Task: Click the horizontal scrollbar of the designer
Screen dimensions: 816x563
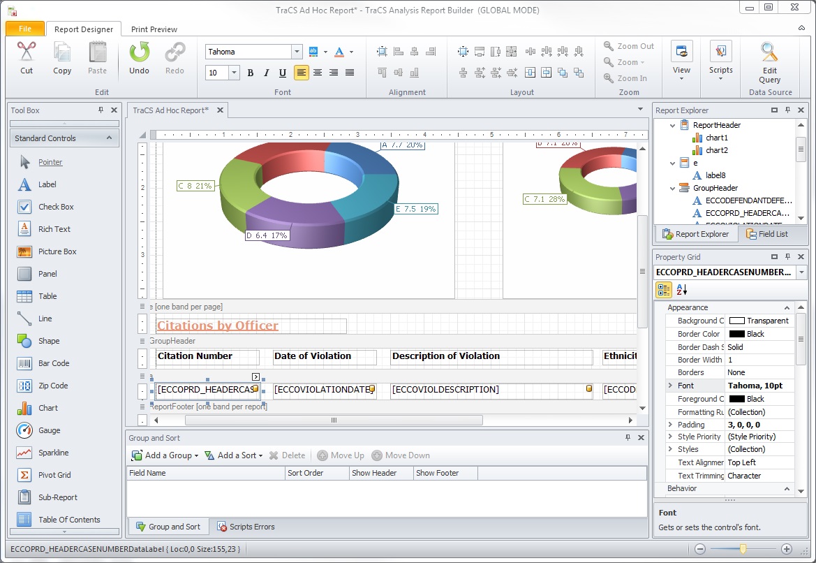Action: coord(334,420)
